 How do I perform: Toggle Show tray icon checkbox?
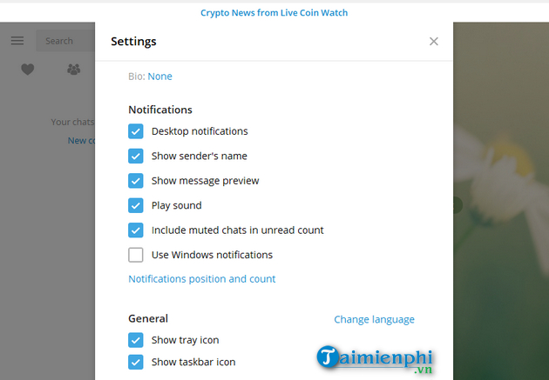coord(136,340)
